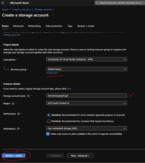Click Create new resource group link
Screen dimensions: 145x163
point(52,73)
